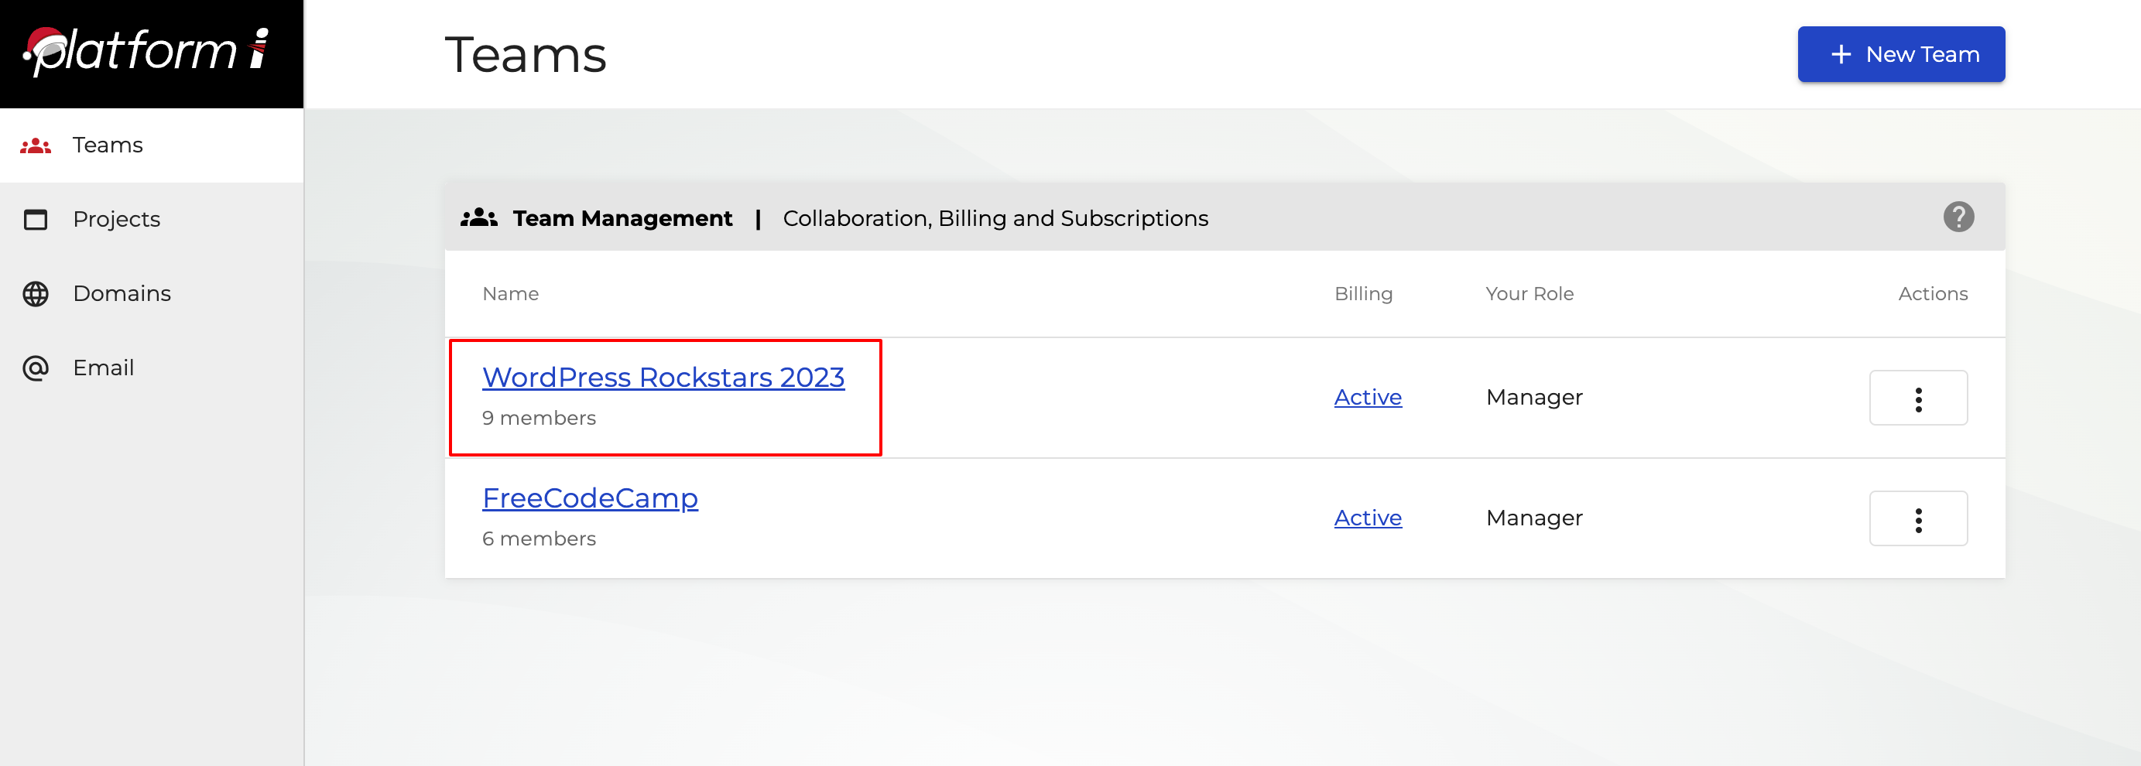
Task: Click Active billing link for FreeCodeCamp
Action: (1367, 518)
